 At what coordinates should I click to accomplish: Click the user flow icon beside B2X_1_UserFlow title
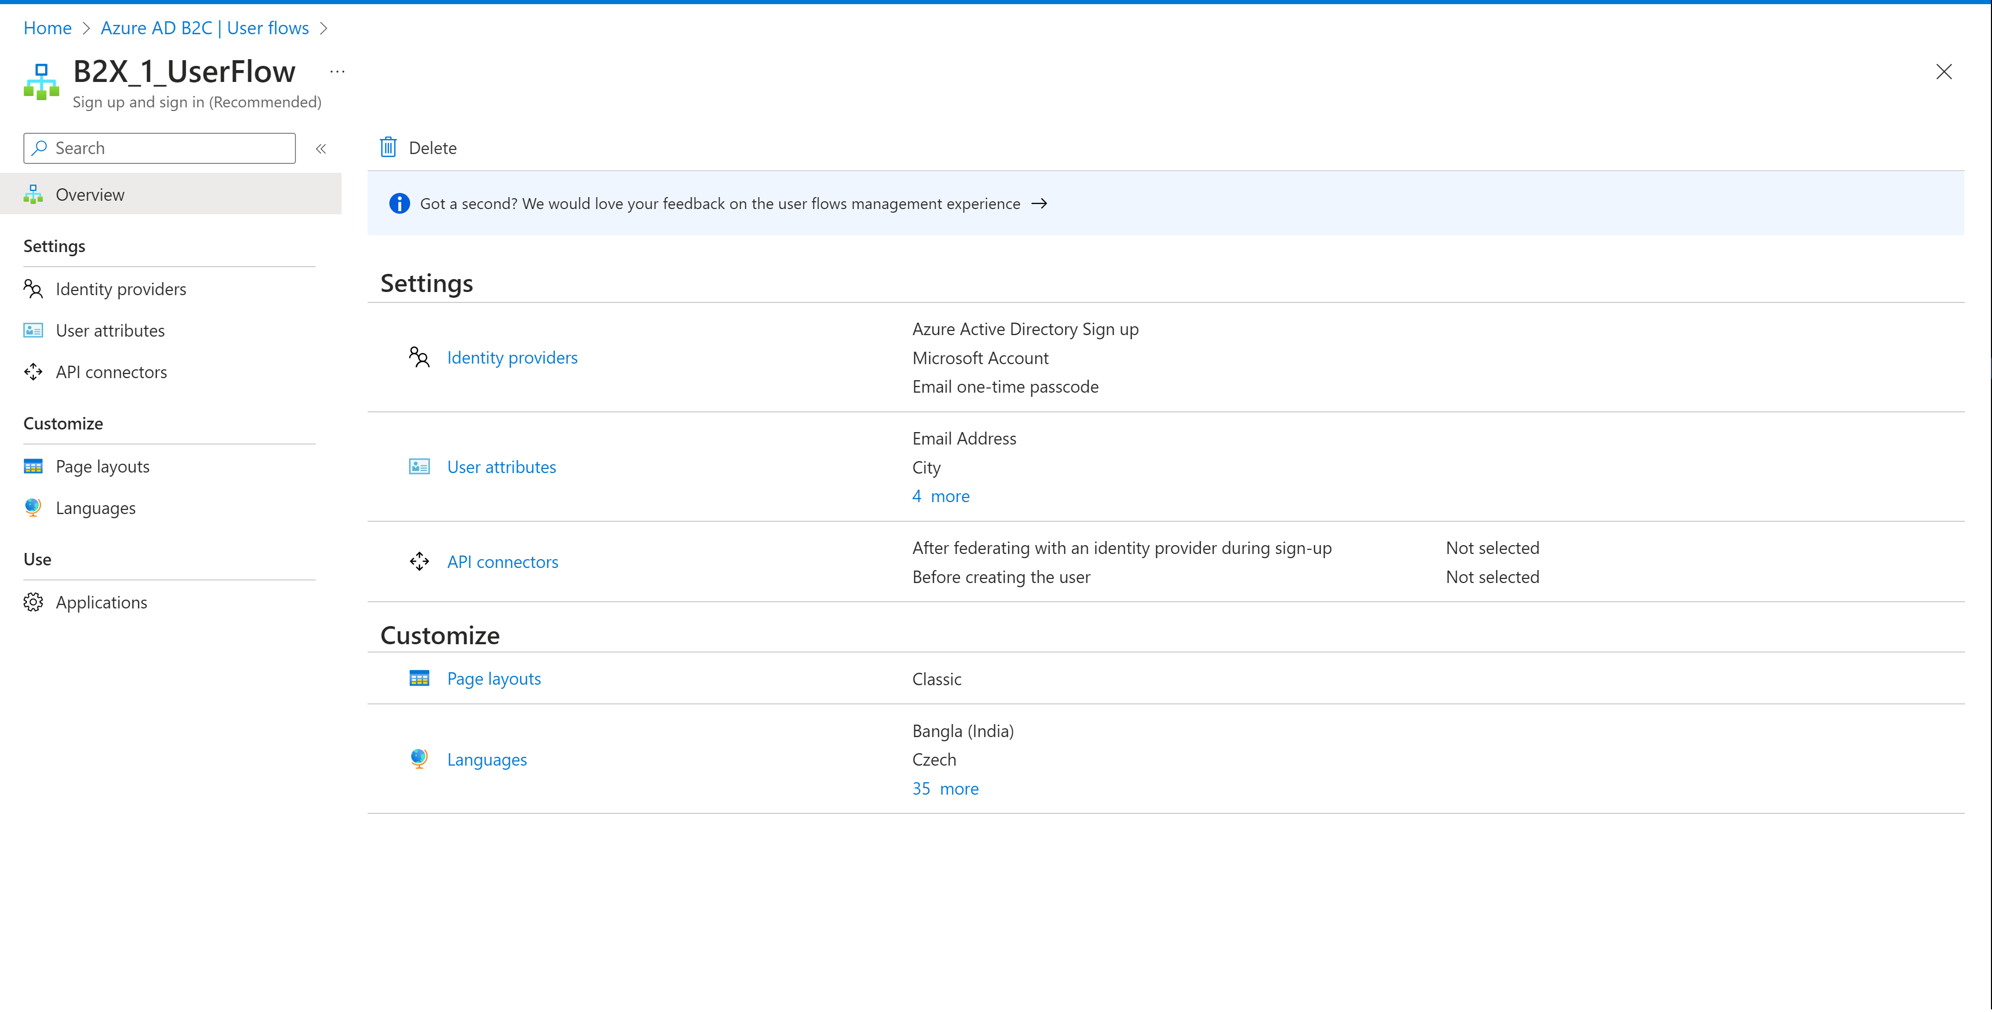[x=42, y=82]
